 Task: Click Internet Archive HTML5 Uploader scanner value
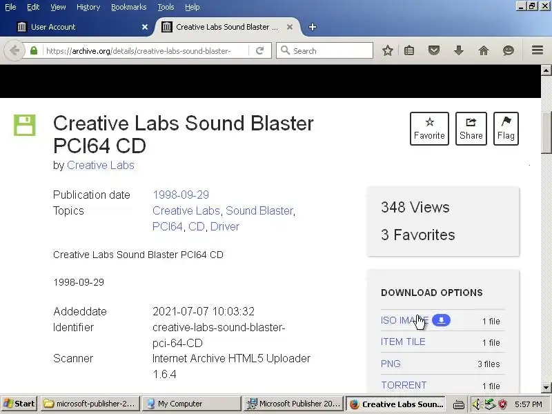coord(231,366)
